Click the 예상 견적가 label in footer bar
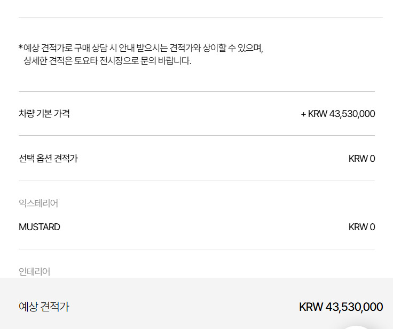This screenshot has width=393, height=329. pos(44,307)
